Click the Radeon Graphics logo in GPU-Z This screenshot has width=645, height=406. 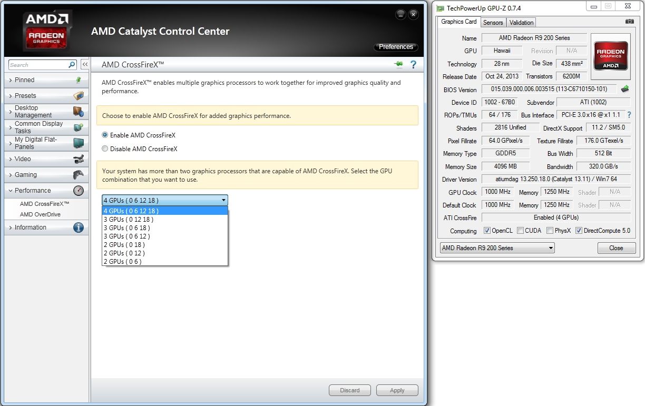point(611,56)
